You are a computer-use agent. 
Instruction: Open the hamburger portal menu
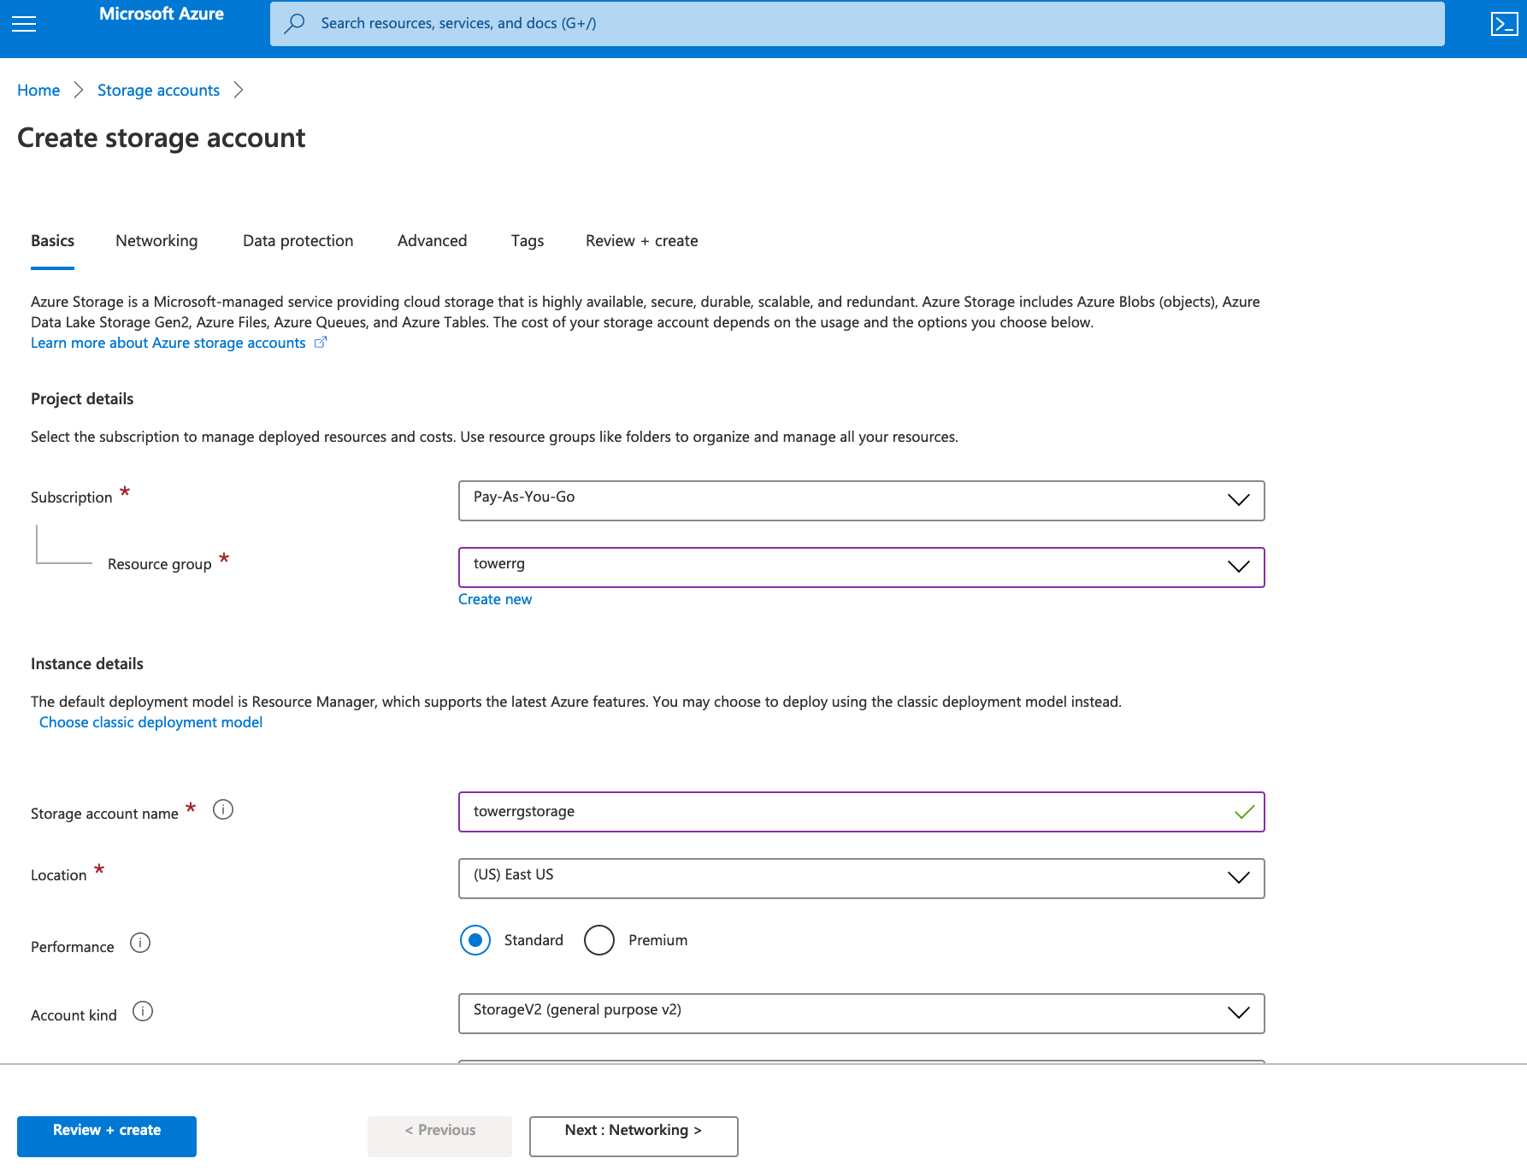24,24
